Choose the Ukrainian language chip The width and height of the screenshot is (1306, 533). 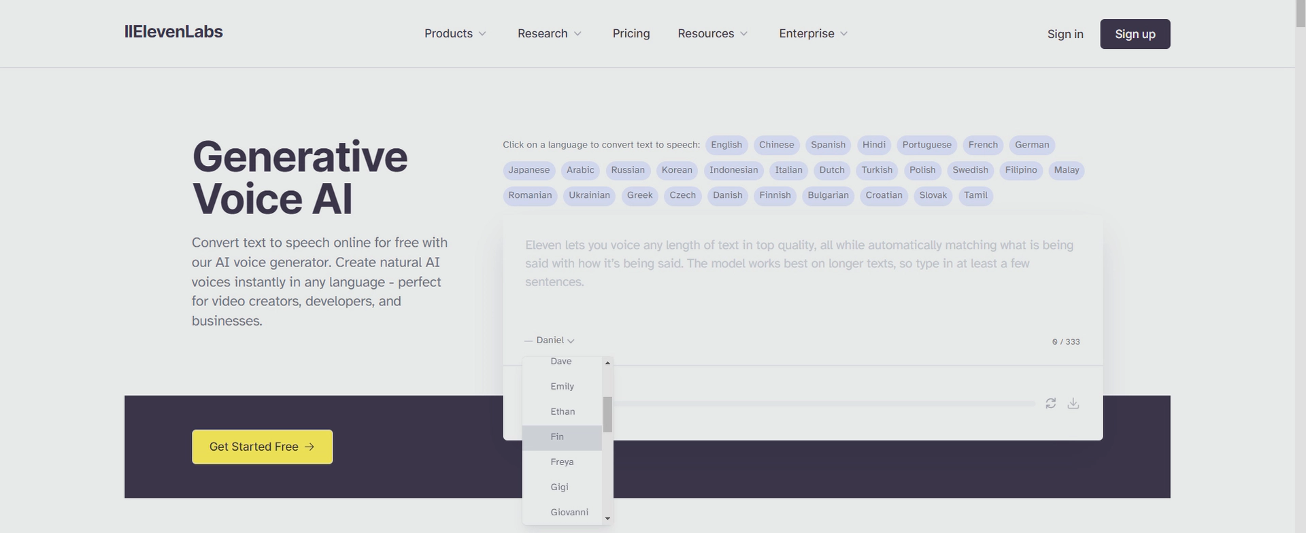pos(589,195)
